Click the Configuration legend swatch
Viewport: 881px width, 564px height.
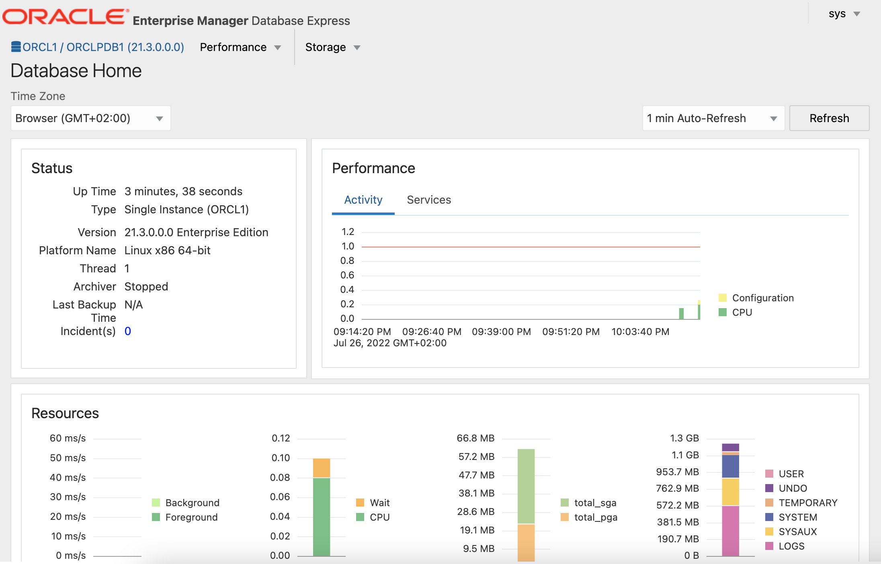pos(722,298)
